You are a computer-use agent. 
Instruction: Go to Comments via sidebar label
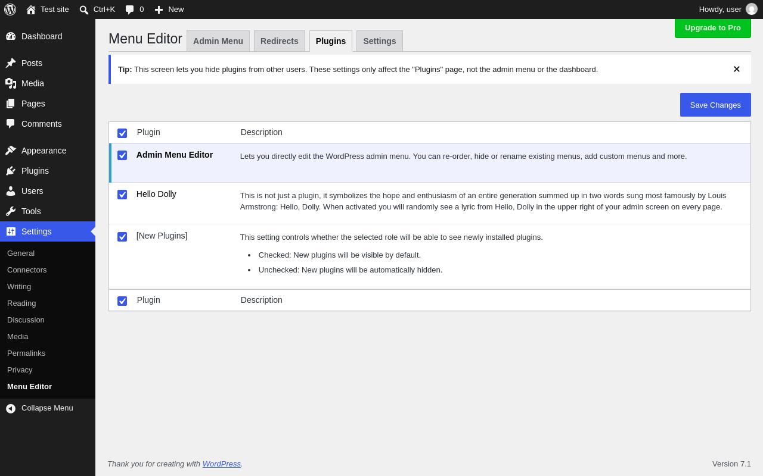[42, 124]
